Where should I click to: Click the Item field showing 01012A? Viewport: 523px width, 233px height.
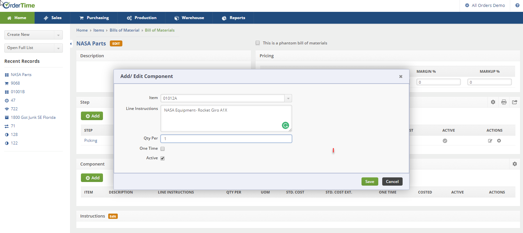[x=223, y=98]
